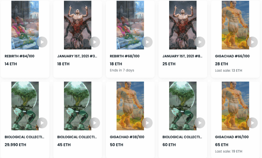
Task: Open the REBIRTH #84/100 title link
Action: 19,56
